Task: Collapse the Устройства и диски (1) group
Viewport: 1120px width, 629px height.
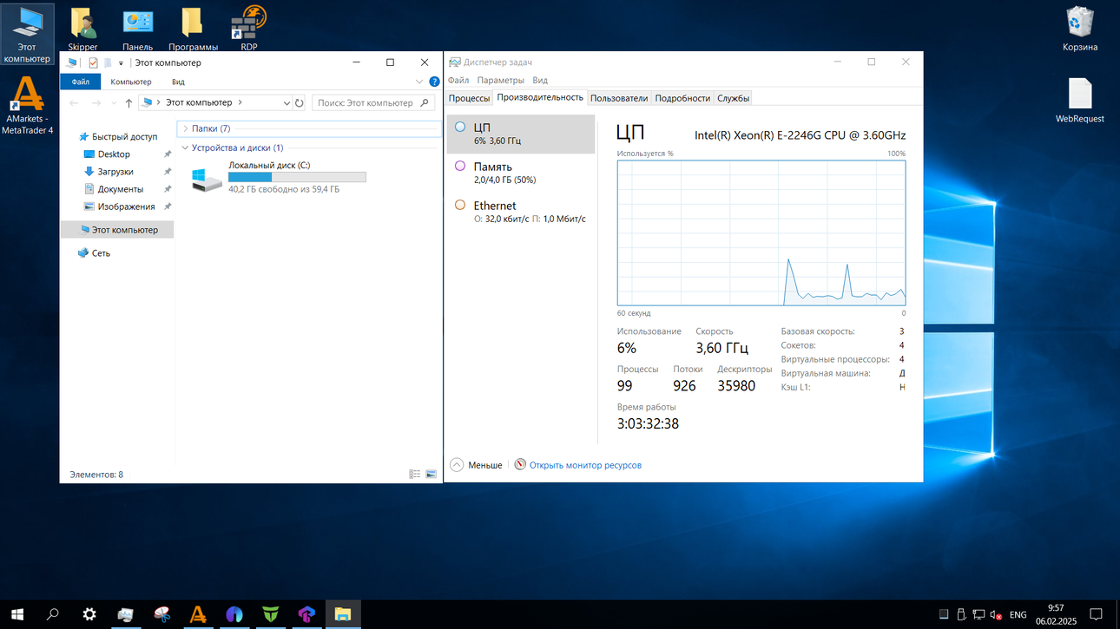Action: pyautogui.click(x=186, y=148)
